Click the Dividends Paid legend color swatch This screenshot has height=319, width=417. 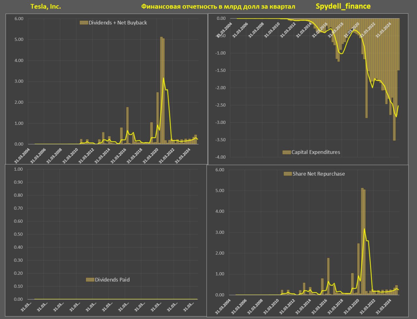(90, 280)
